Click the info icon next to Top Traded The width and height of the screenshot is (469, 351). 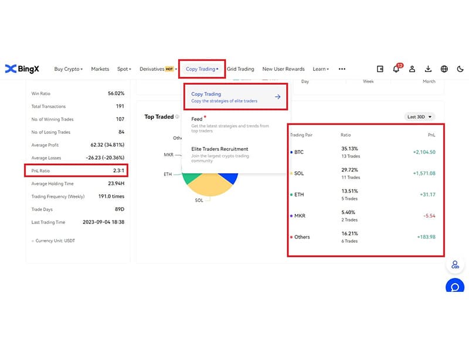[177, 116]
